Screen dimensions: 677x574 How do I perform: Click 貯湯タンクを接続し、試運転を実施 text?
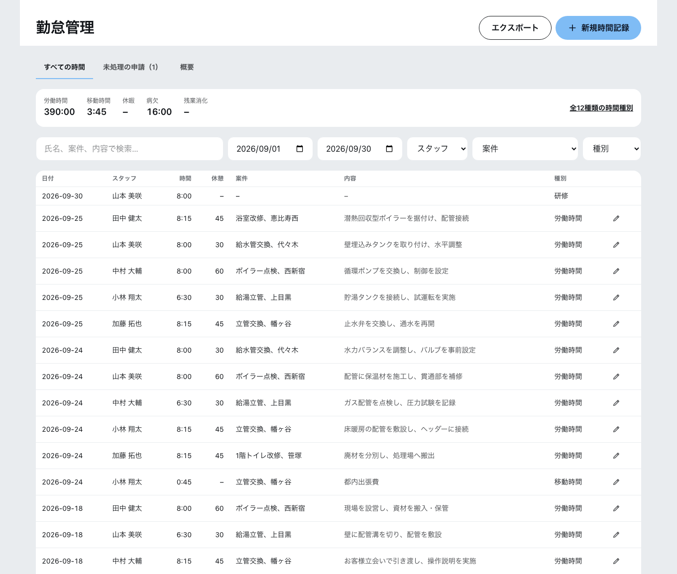(x=400, y=297)
